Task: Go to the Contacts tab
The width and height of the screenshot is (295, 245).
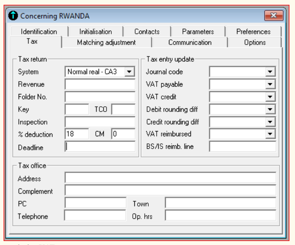Action: point(147,31)
